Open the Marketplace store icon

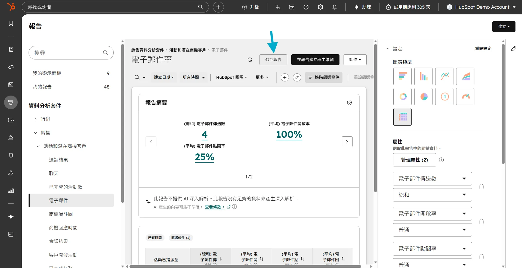point(292,7)
